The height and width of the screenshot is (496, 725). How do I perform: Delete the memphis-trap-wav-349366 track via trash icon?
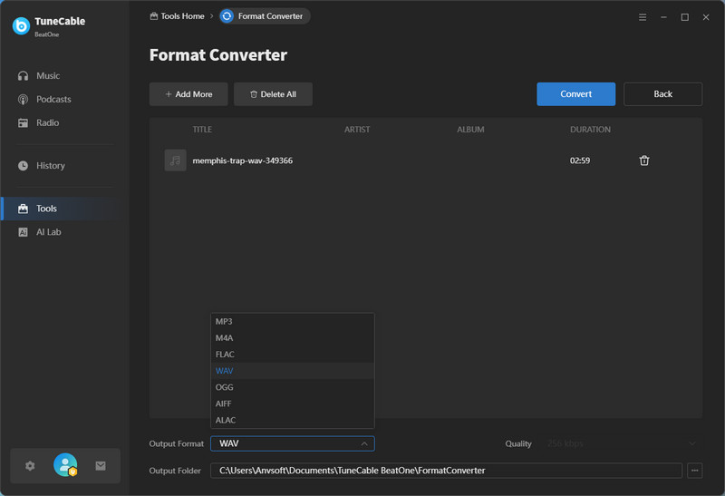pos(644,160)
